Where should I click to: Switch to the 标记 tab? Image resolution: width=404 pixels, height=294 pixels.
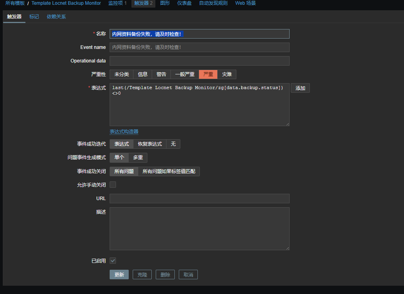coord(34,17)
